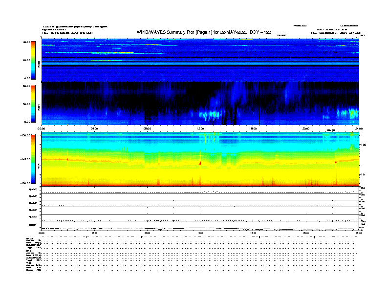Click 04:00 label below RAD1 spectrogram
Viewport: 387px width, 299px height.
click(94, 128)
